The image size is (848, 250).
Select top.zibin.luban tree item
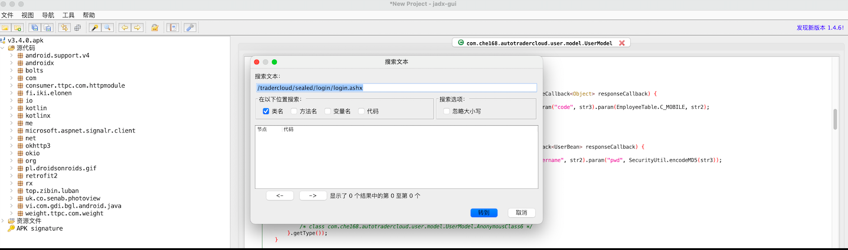point(52,191)
